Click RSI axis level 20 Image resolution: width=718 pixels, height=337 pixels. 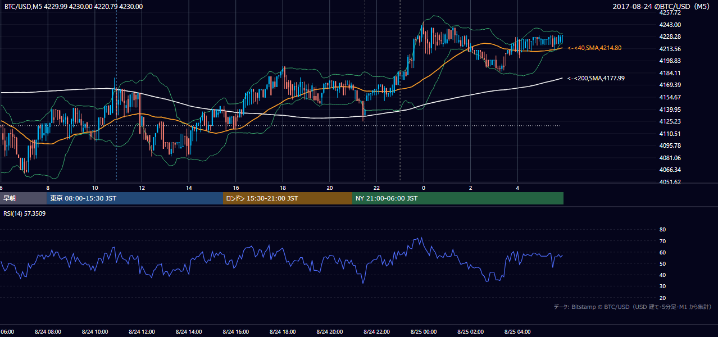(x=662, y=298)
